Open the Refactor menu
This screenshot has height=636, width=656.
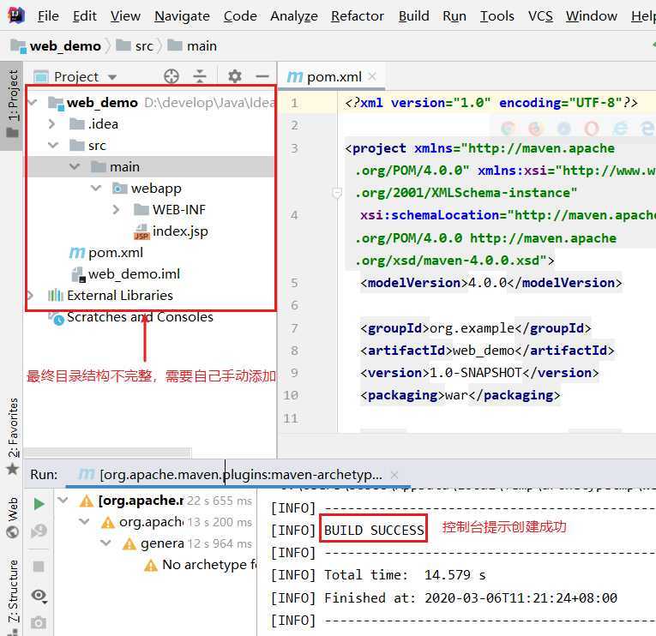(358, 16)
